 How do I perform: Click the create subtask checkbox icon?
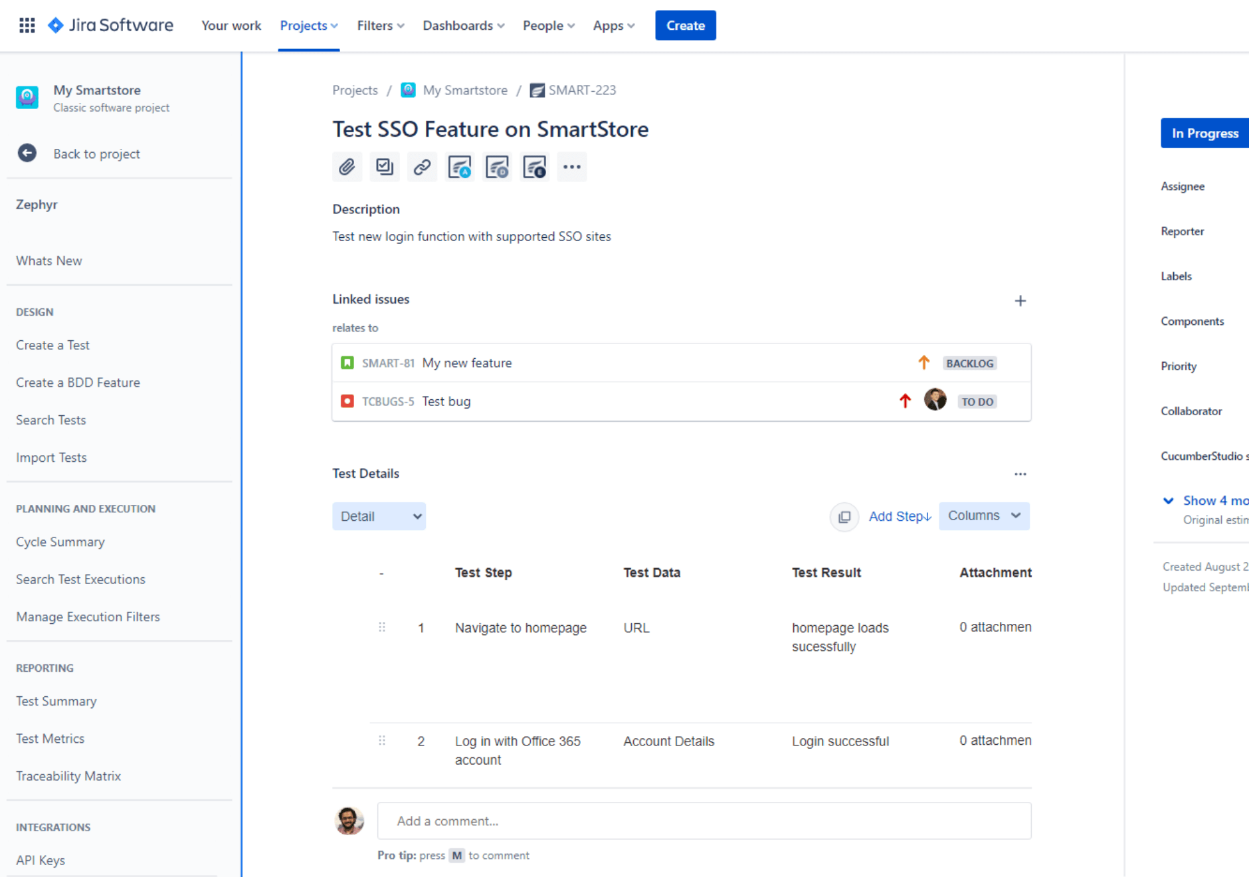(385, 167)
